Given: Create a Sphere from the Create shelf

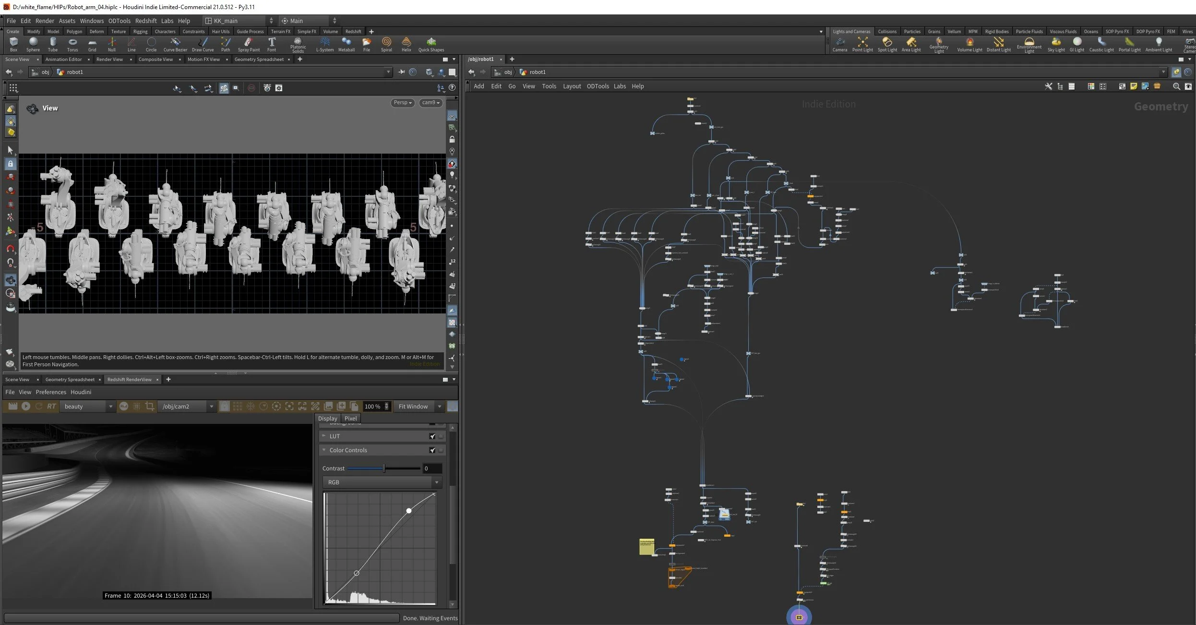Looking at the screenshot, I should coord(33,44).
